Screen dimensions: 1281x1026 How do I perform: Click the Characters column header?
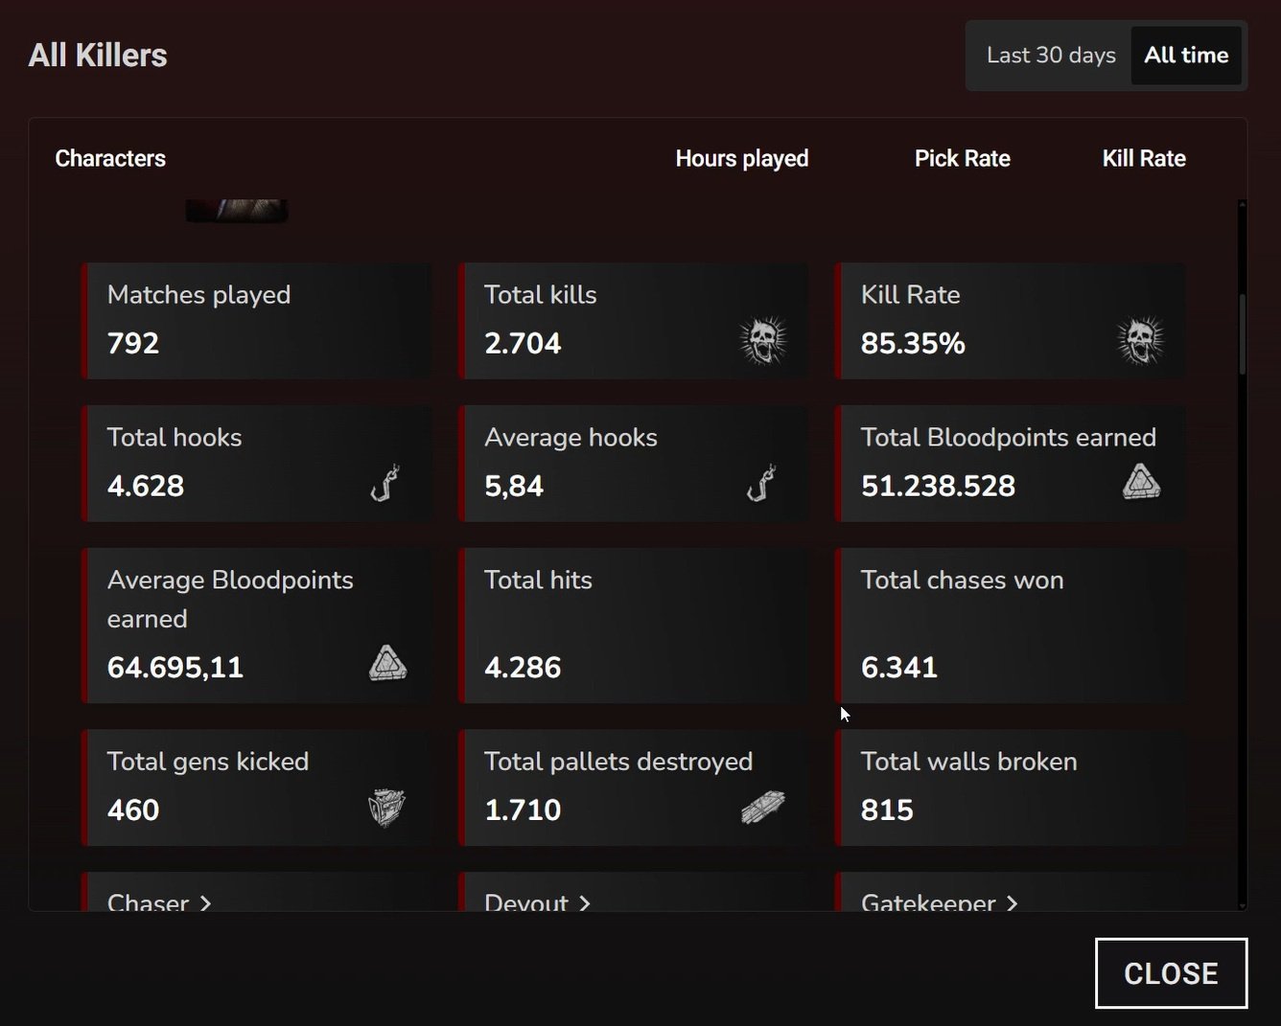tap(110, 158)
